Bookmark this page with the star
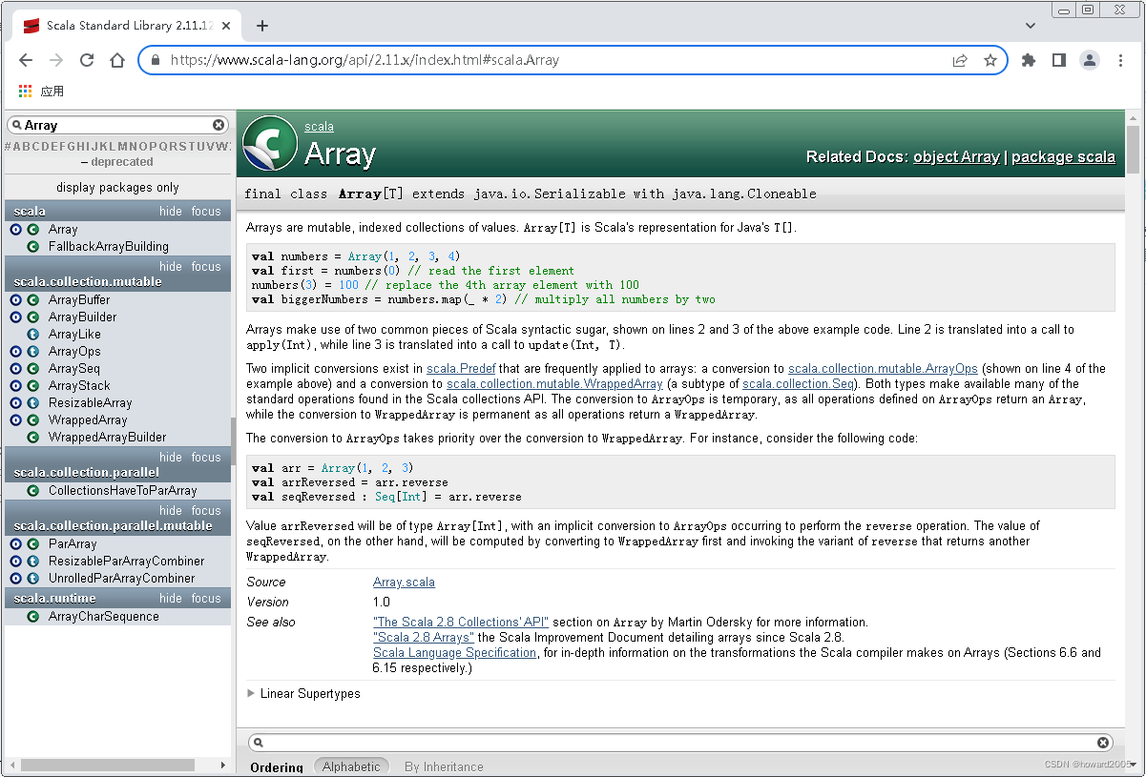This screenshot has height=777, width=1146. click(990, 60)
